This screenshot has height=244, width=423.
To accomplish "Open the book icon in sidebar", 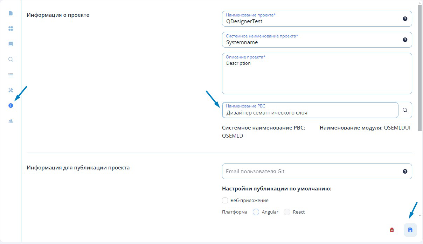I will coord(11,44).
